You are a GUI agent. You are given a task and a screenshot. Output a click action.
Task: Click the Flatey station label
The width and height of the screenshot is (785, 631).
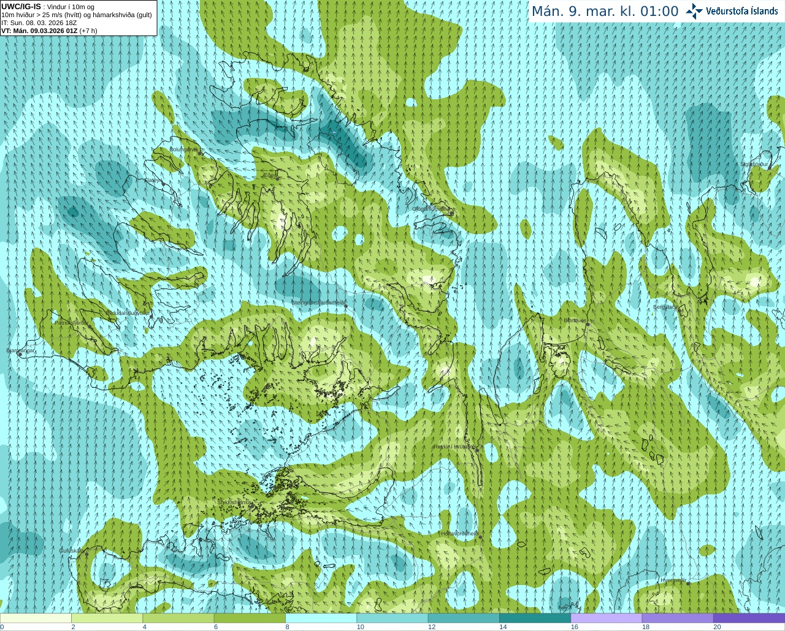click(x=152, y=180)
